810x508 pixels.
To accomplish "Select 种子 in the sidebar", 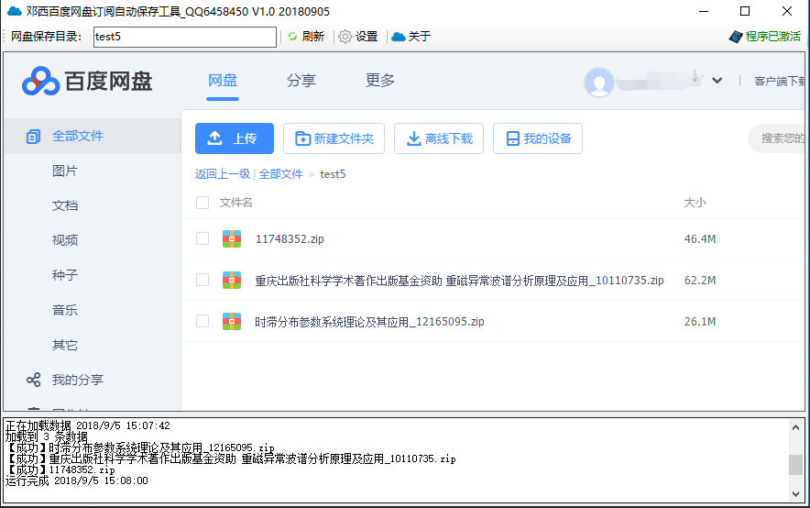I will (65, 275).
